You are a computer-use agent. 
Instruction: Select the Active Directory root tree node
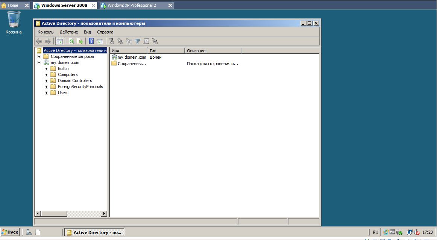coord(75,50)
